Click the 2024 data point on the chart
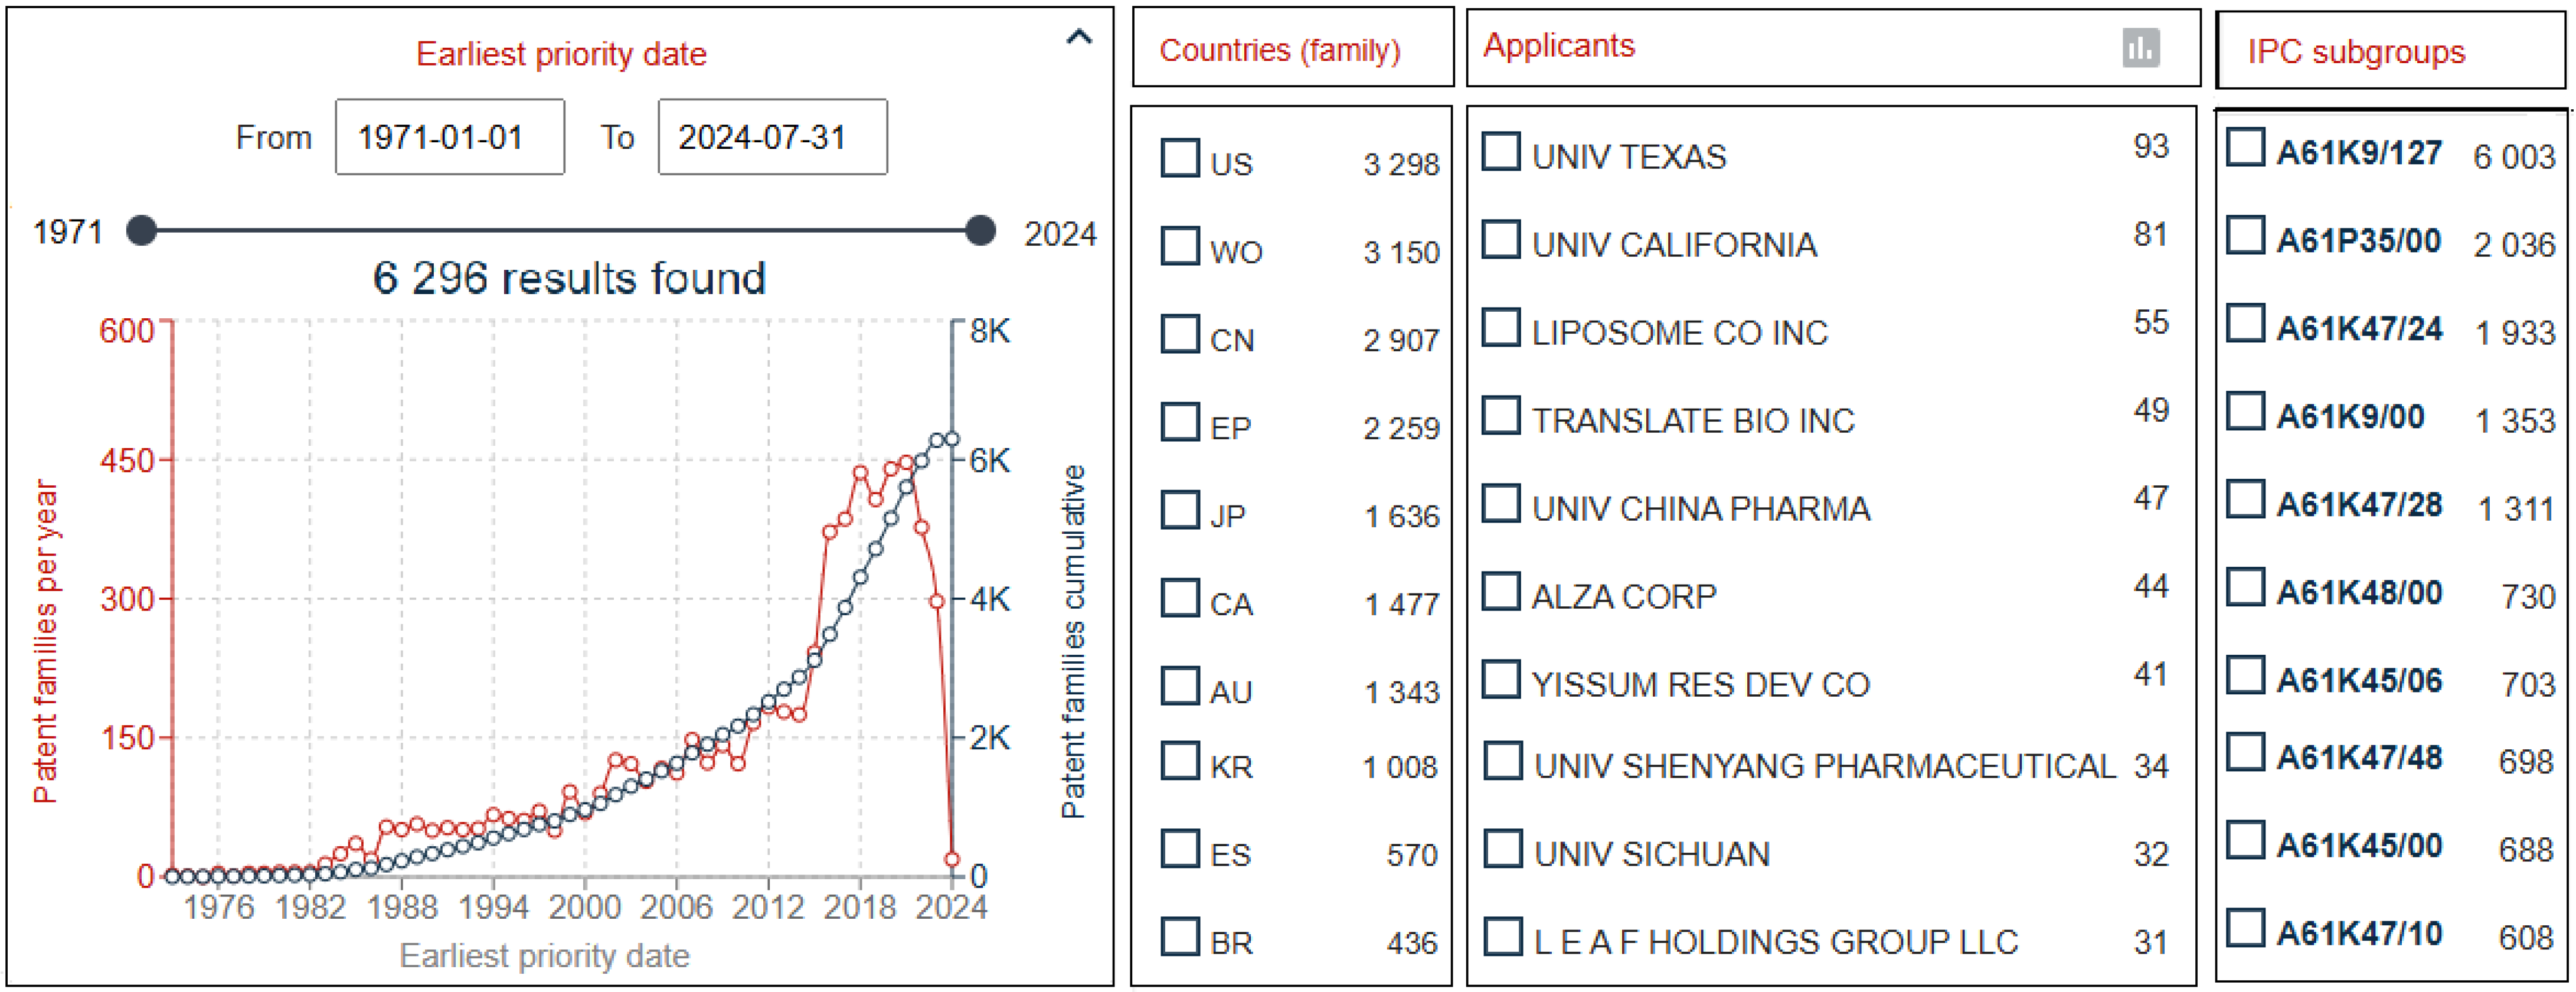 click(x=951, y=859)
